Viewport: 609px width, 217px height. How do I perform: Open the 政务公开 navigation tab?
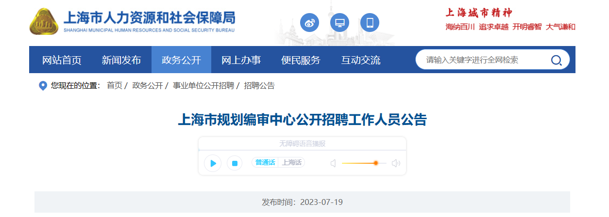[x=181, y=60]
